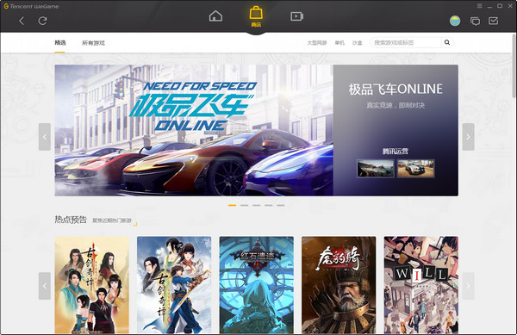This screenshot has width=517, height=335.
Task: Open the first 古剑奇谭 game card
Action: [92, 285]
